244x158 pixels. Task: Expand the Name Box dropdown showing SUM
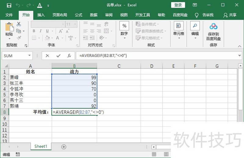coord(30,56)
